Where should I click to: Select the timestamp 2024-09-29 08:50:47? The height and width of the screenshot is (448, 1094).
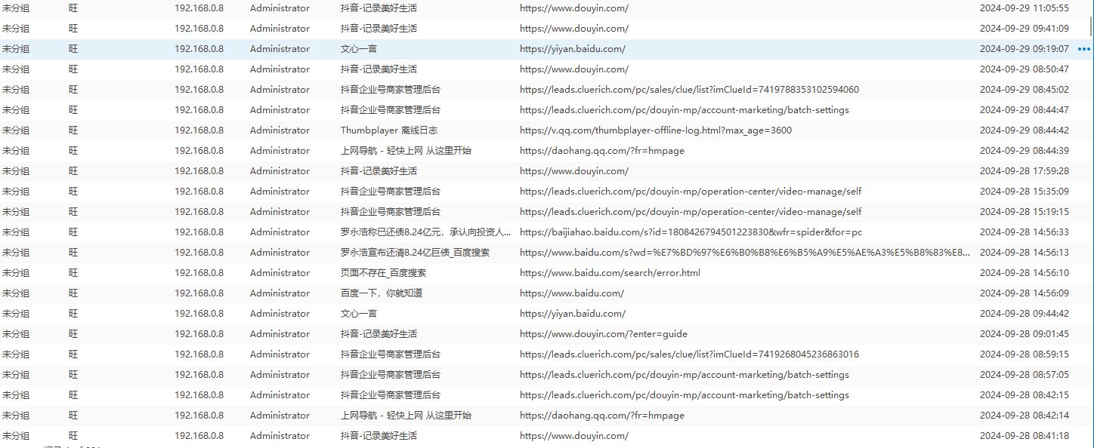1024,69
